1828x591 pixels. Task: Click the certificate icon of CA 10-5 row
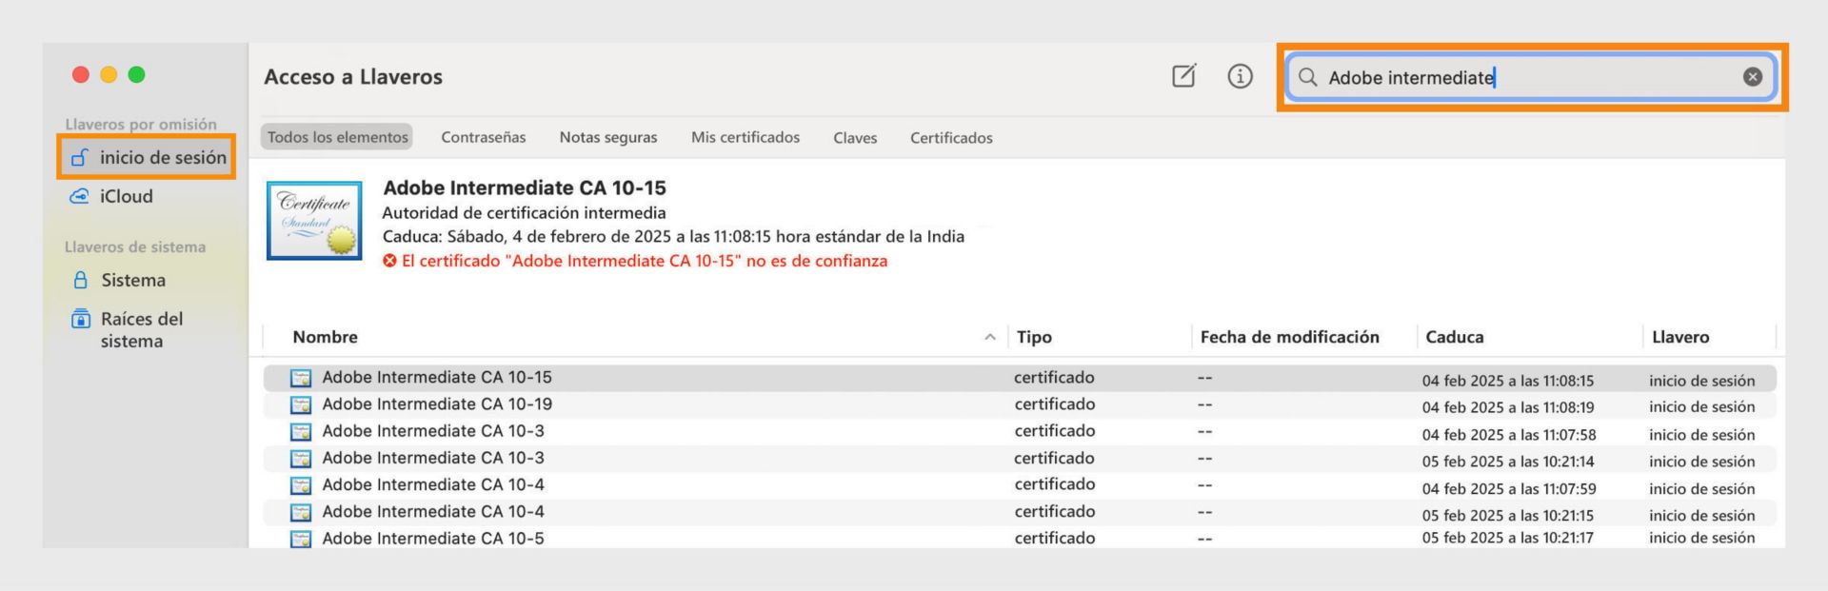301,539
